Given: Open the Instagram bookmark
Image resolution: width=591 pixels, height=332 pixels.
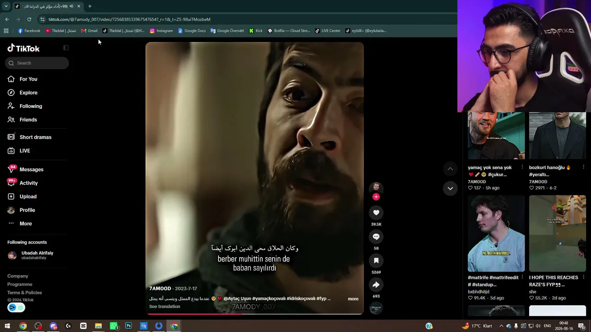Looking at the screenshot, I should pyautogui.click(x=161, y=31).
